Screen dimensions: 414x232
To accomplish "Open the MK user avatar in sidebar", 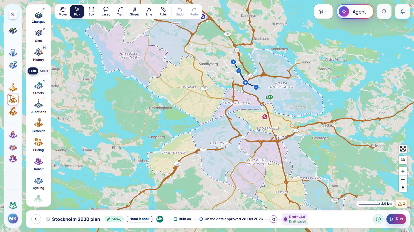I will (13, 219).
